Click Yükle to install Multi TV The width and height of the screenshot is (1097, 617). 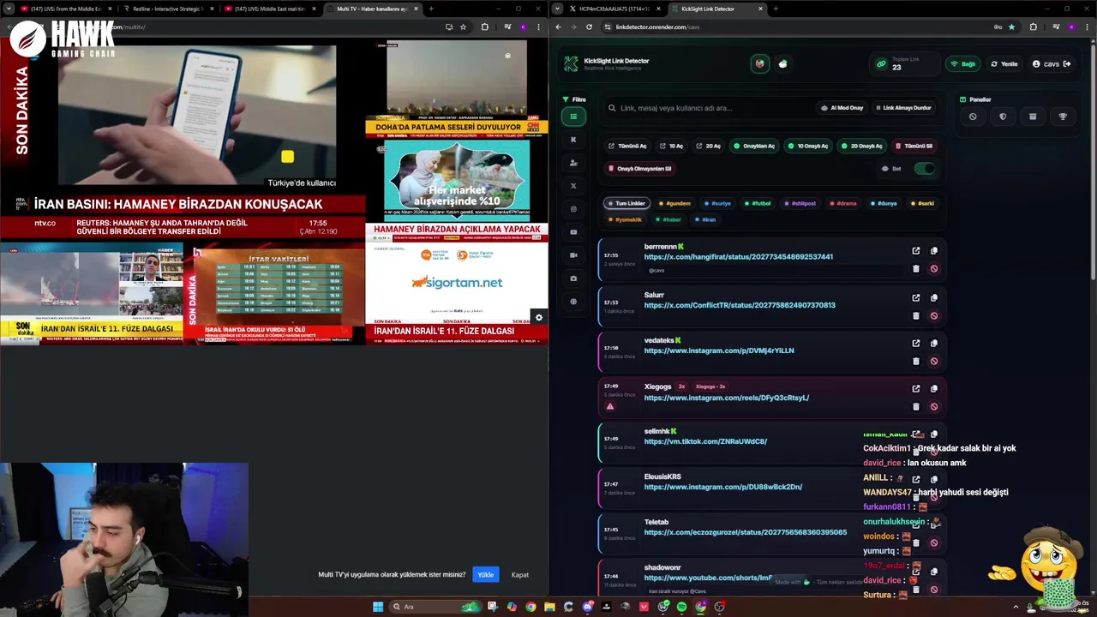tap(486, 574)
